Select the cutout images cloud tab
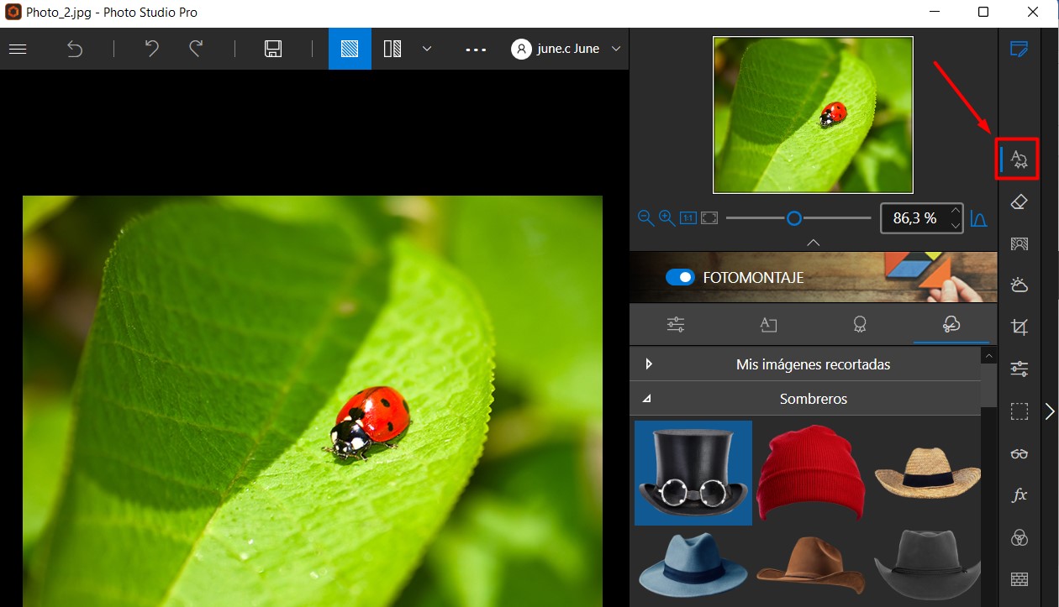Image resolution: width=1059 pixels, height=607 pixels. [x=951, y=325]
